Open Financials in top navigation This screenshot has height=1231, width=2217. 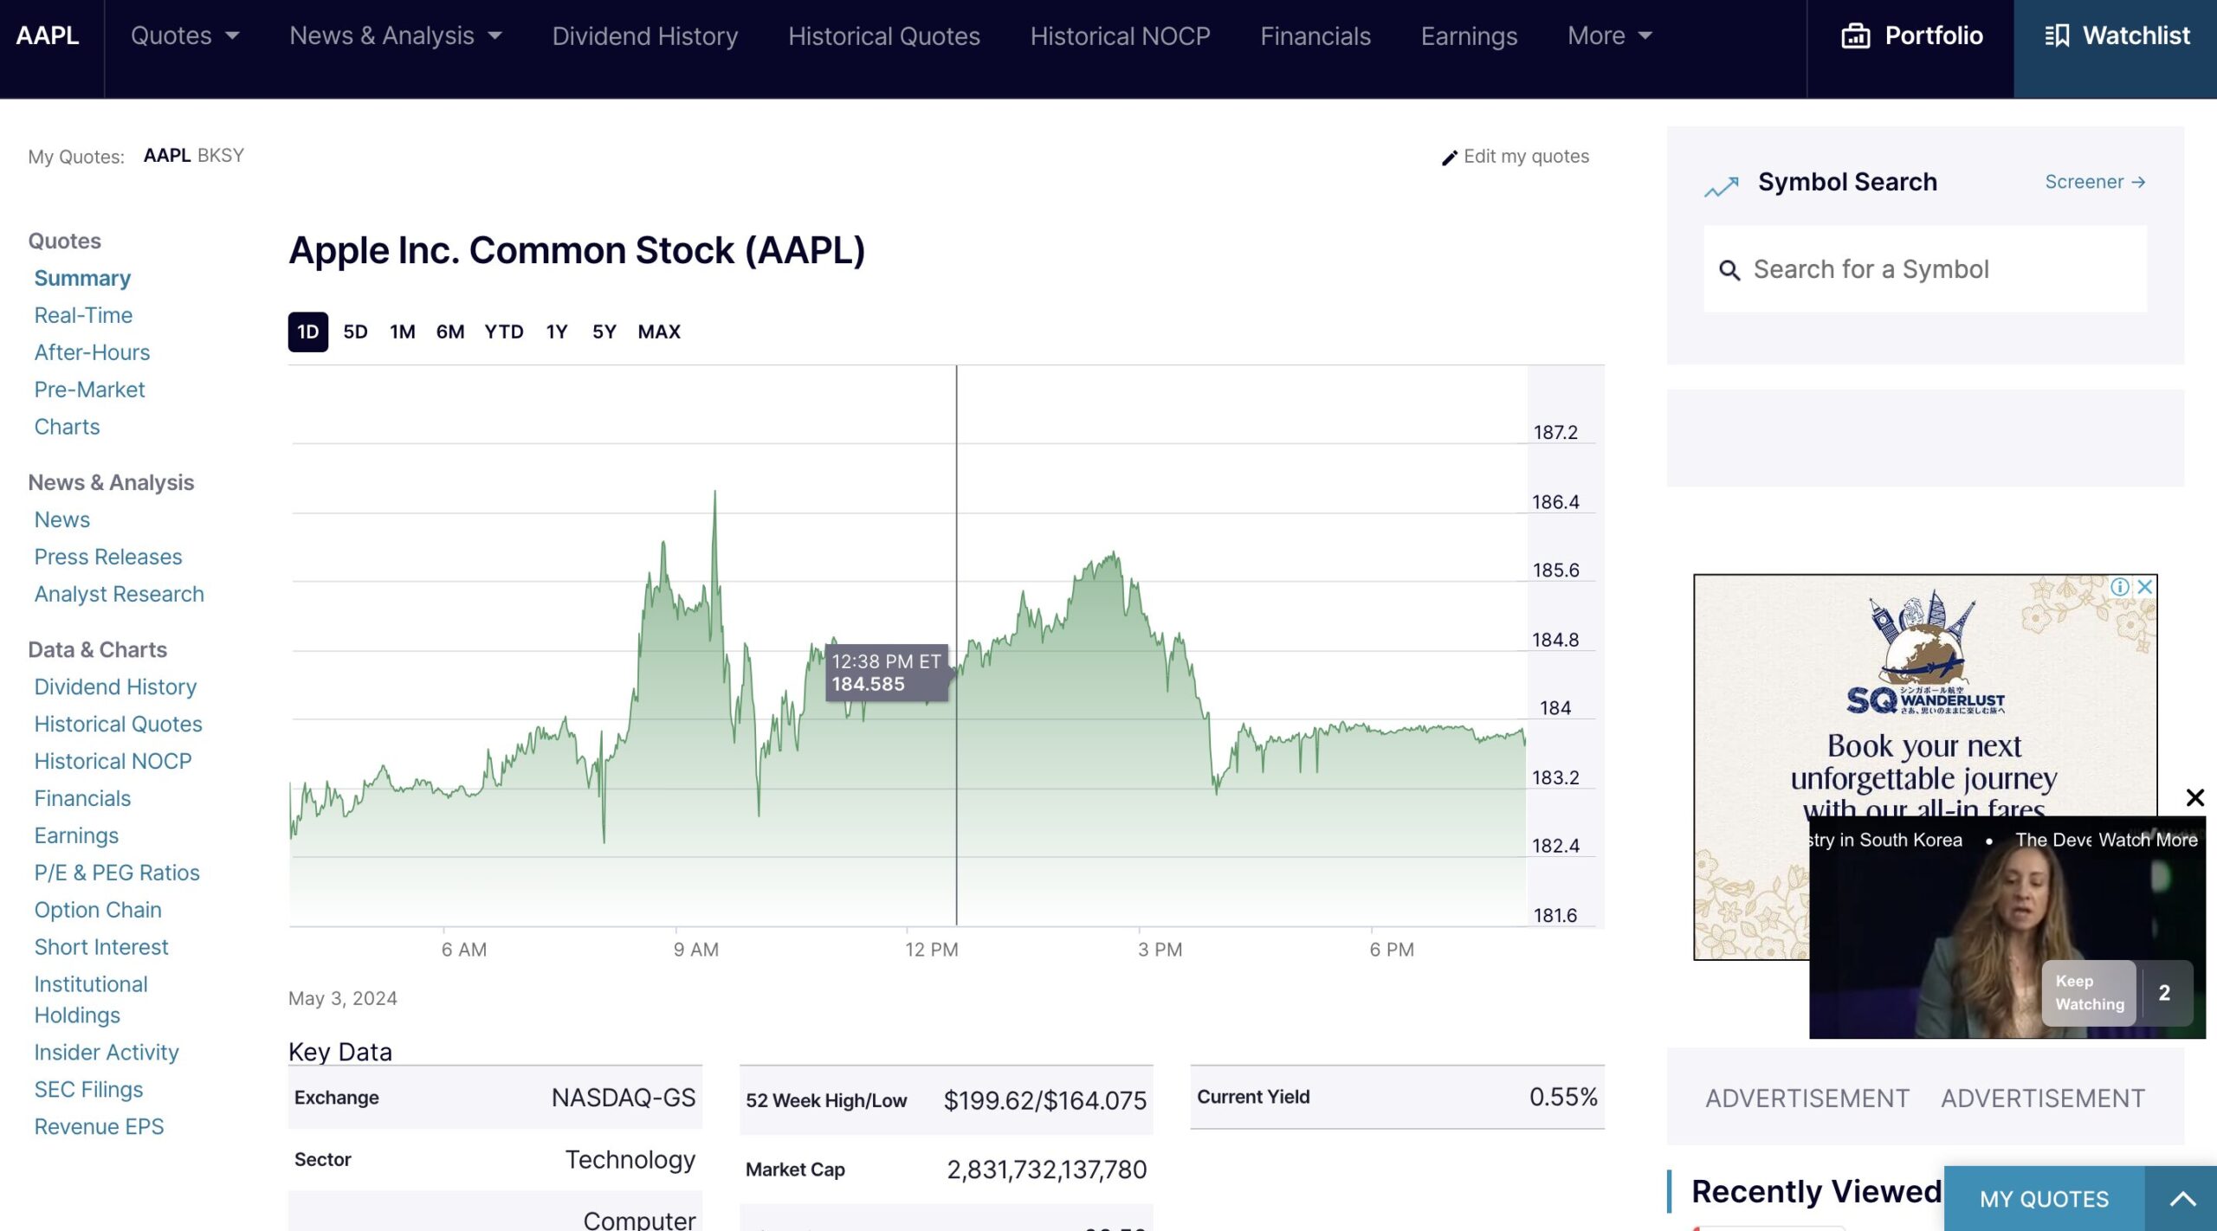click(x=1315, y=35)
